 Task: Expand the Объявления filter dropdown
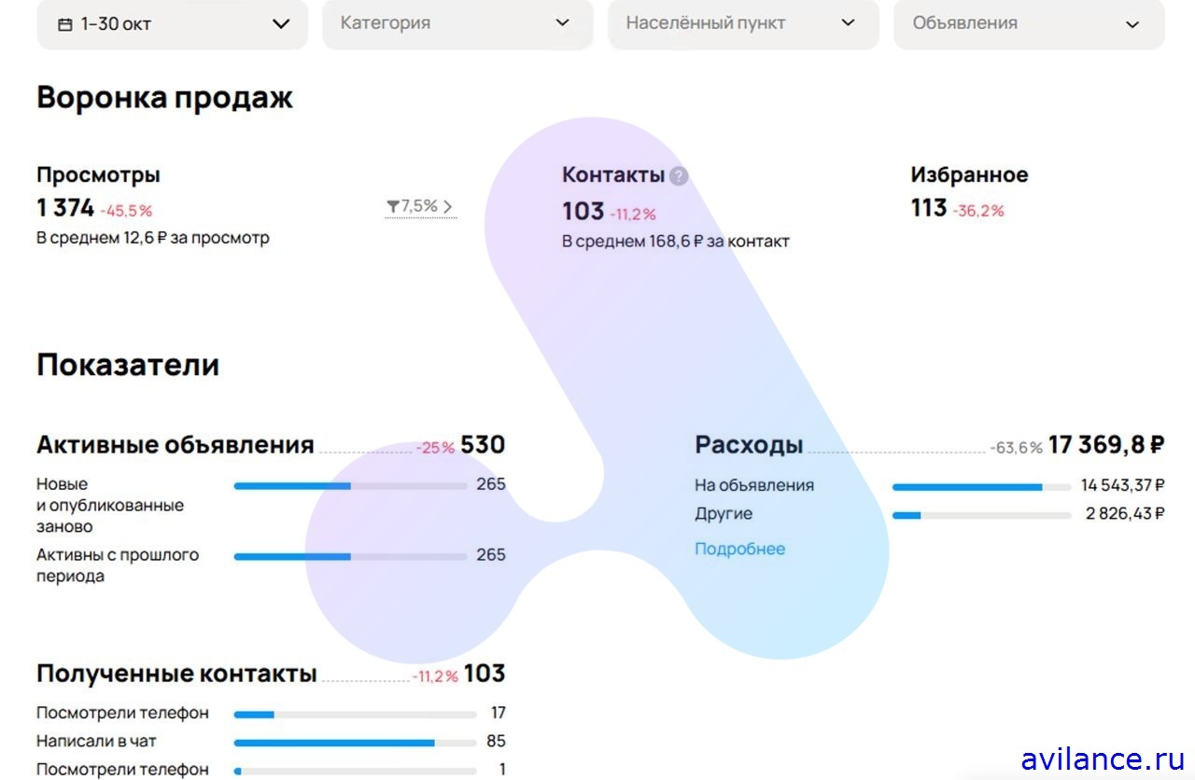point(1029,24)
